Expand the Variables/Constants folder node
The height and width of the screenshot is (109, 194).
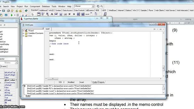(23, 33)
